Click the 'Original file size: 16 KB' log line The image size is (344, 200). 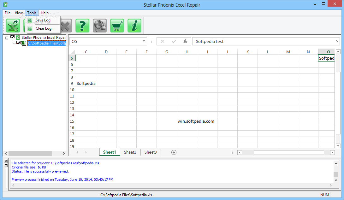pos(29,167)
